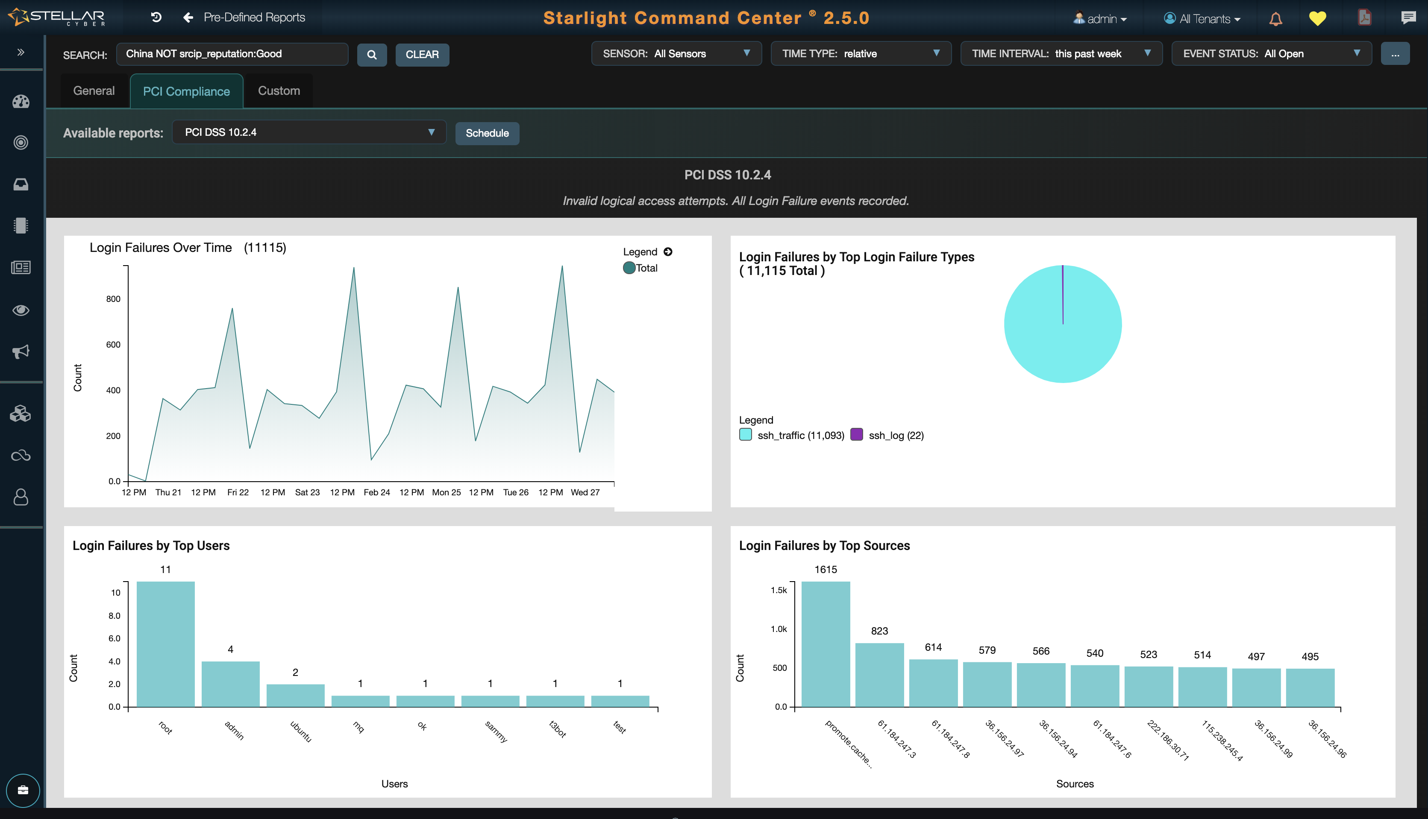Open the chip sensor sidebar icon
Screen dimensions: 1428x819
[x=21, y=225]
